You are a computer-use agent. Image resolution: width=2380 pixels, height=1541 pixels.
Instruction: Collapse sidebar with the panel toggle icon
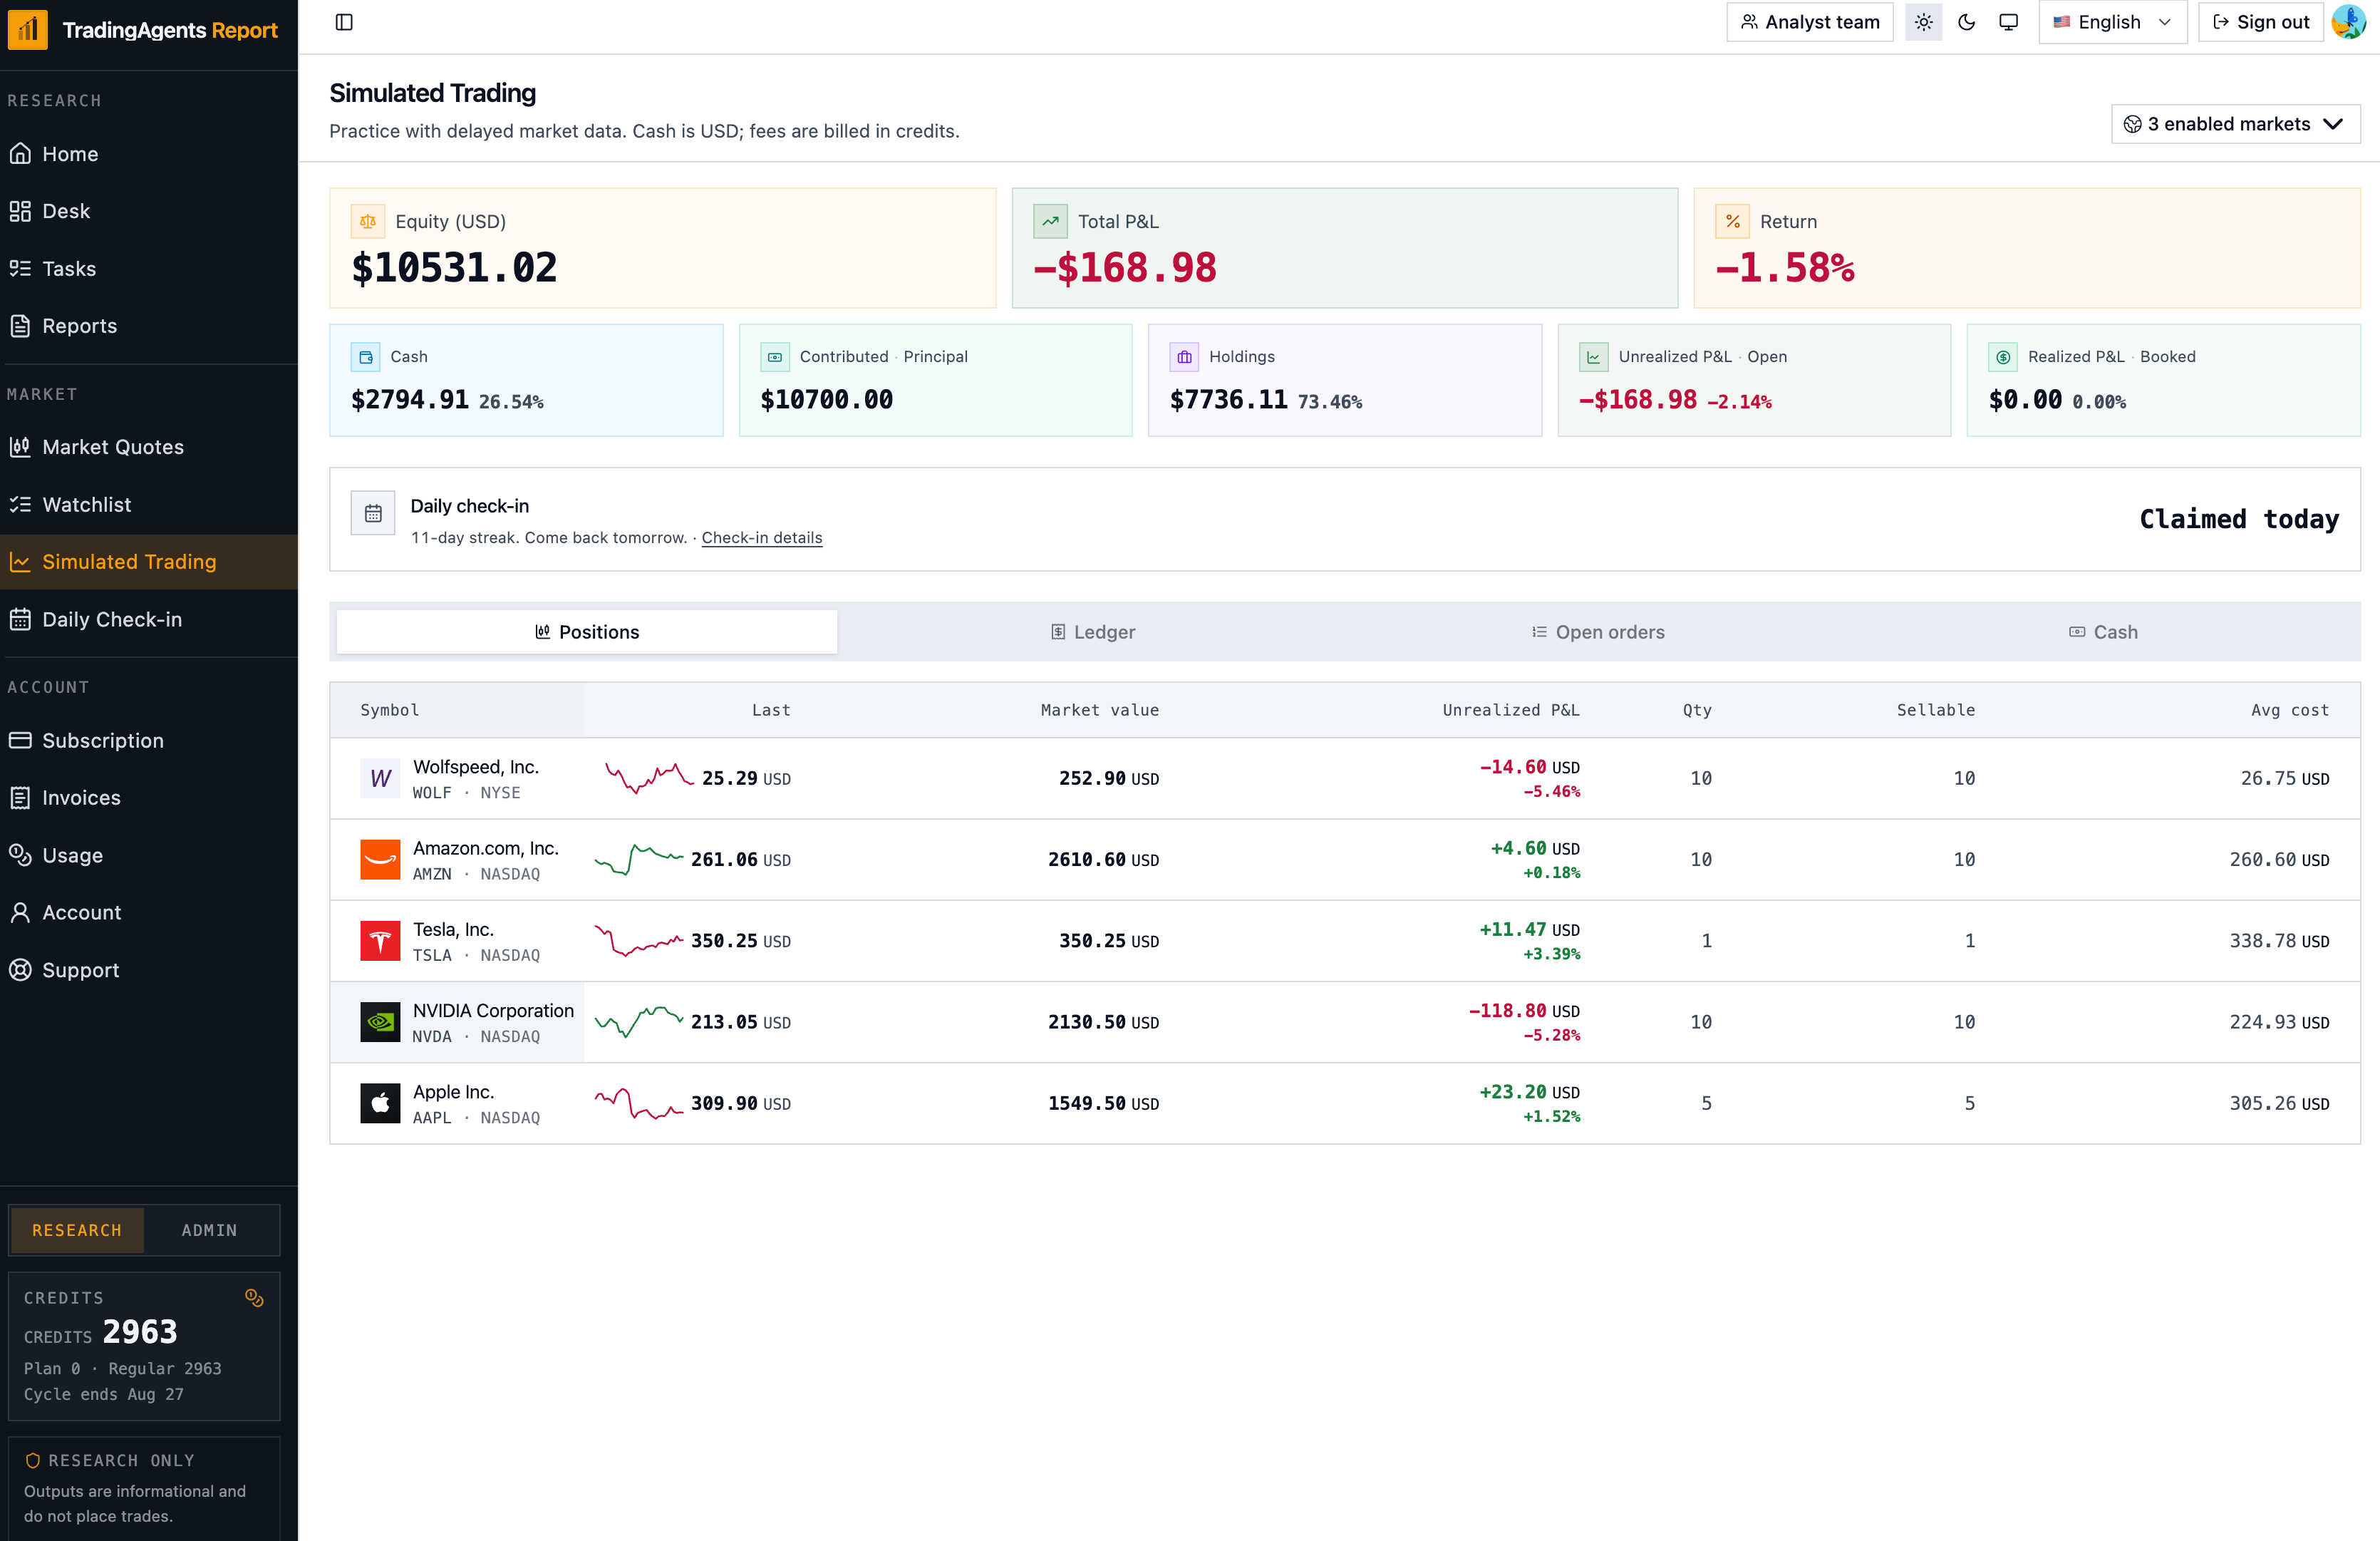coord(344,22)
